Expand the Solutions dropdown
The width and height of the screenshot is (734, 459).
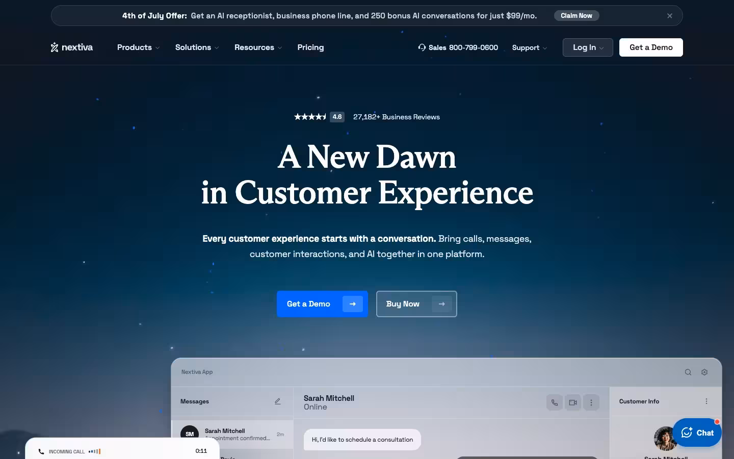197,47
